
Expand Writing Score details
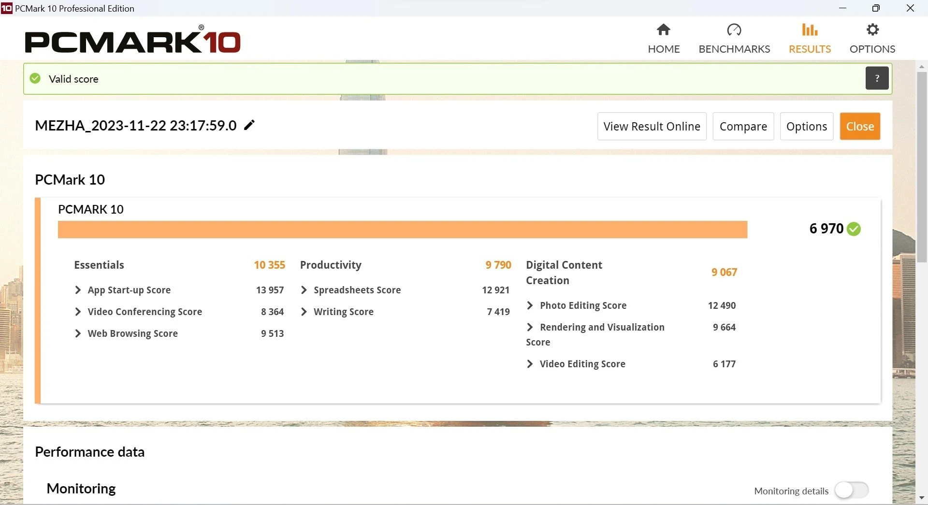[304, 312]
